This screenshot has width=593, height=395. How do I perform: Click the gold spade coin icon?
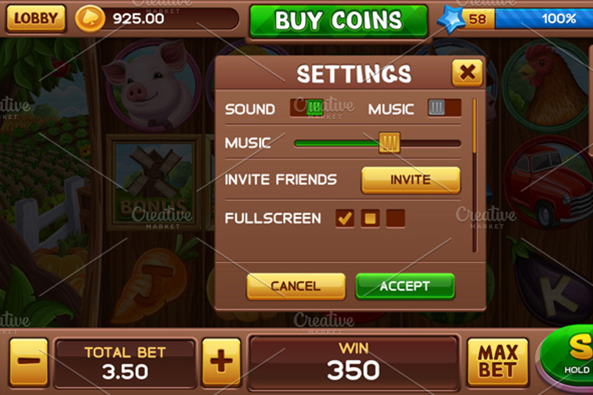(x=90, y=19)
